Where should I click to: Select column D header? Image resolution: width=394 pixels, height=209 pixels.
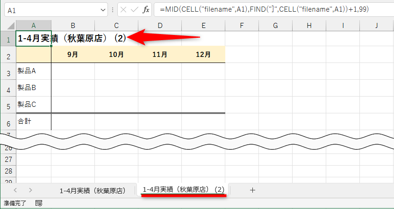(x=160, y=25)
